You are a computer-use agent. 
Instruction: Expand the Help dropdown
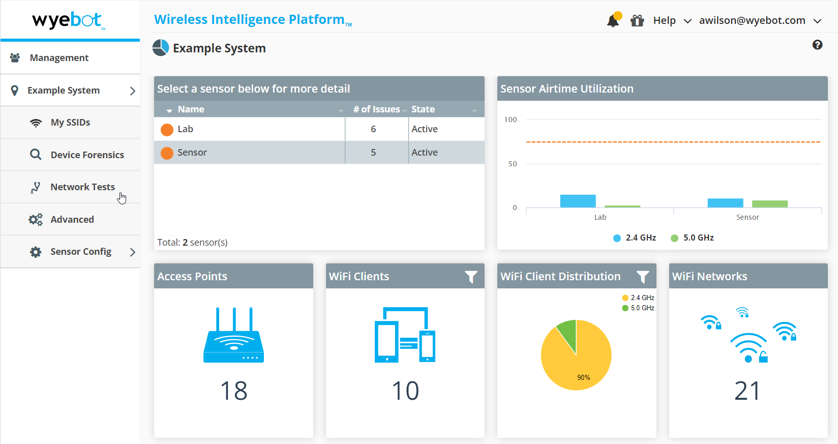687,21
